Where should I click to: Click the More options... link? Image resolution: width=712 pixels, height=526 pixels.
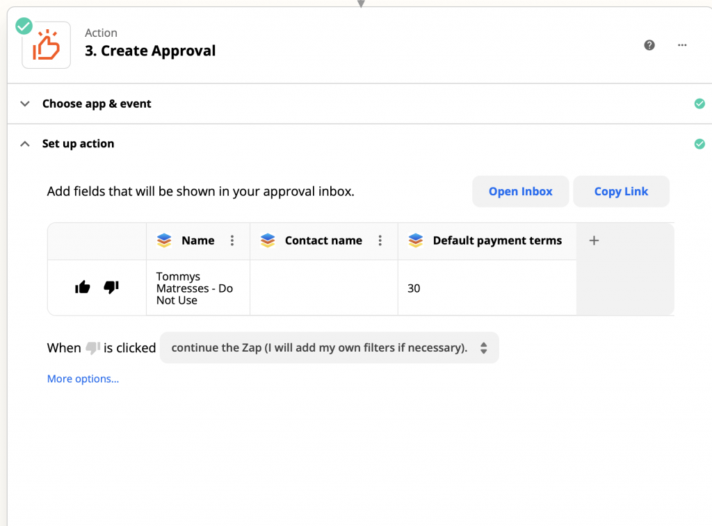click(x=83, y=379)
